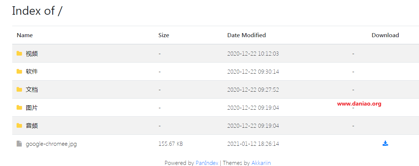419x166 pixels.
Task: Sort by the Name column header
Action: tap(24, 35)
